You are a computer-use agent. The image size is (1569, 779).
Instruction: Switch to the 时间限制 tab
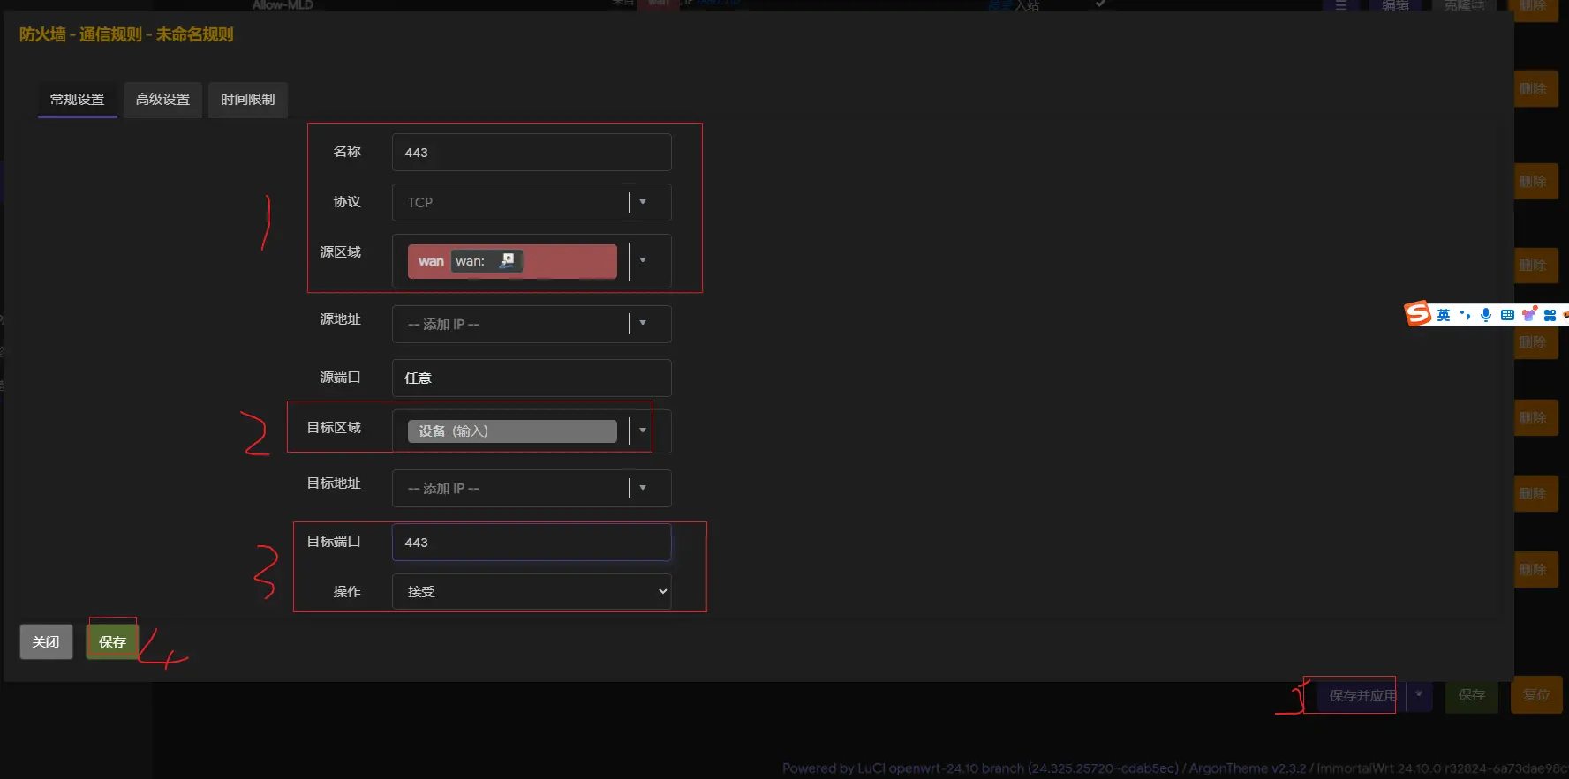point(247,100)
